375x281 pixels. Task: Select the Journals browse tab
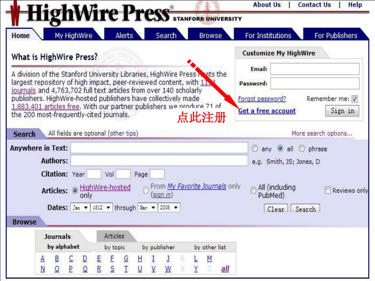click(x=57, y=237)
